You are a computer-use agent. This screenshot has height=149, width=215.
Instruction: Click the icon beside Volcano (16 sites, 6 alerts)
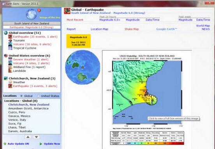click(x=10, y=44)
